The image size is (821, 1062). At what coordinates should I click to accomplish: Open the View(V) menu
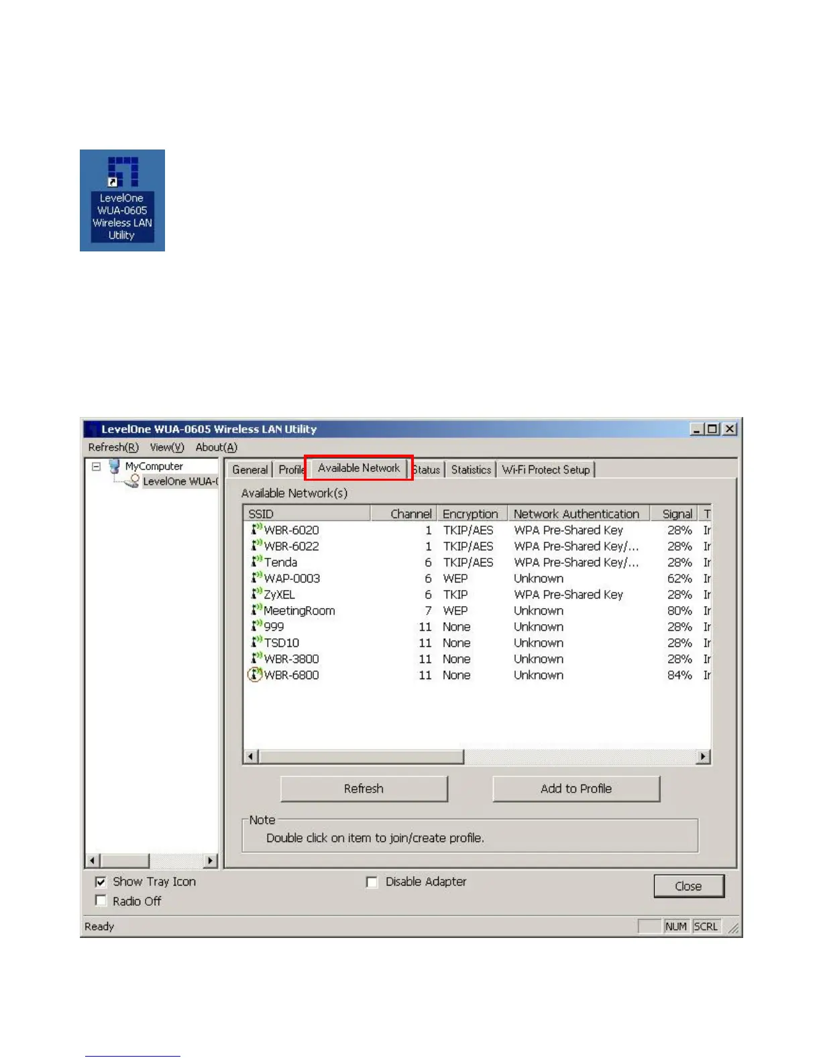[x=167, y=447]
